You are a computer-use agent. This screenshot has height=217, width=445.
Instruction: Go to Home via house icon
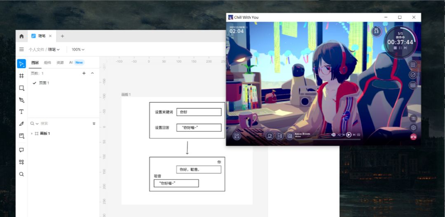tap(21, 36)
